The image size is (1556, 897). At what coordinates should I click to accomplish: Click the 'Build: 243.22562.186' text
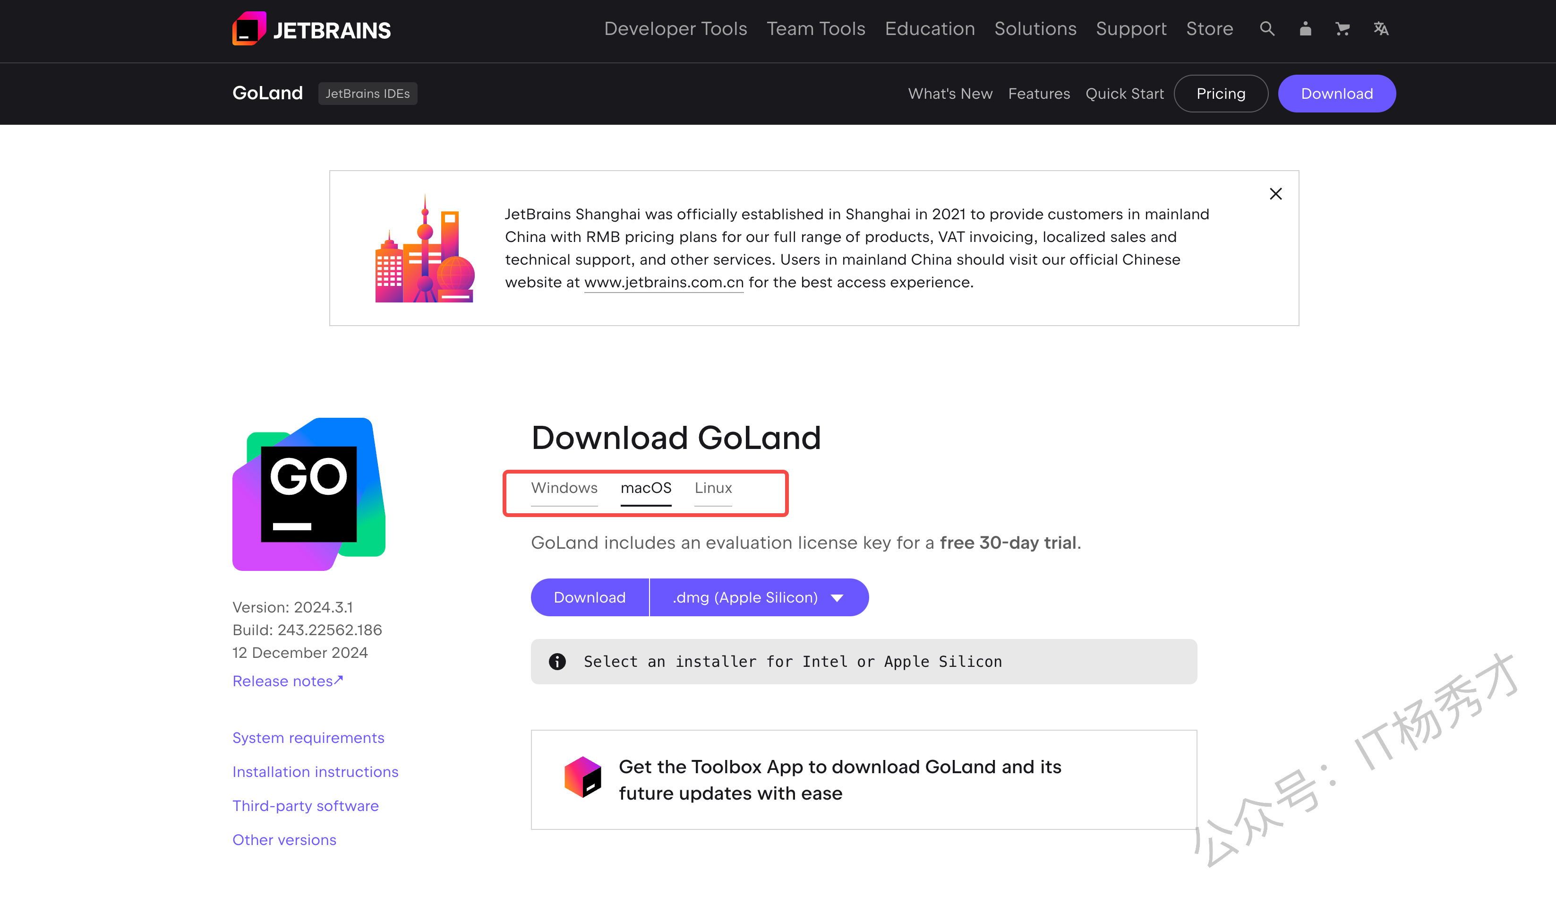coord(307,630)
